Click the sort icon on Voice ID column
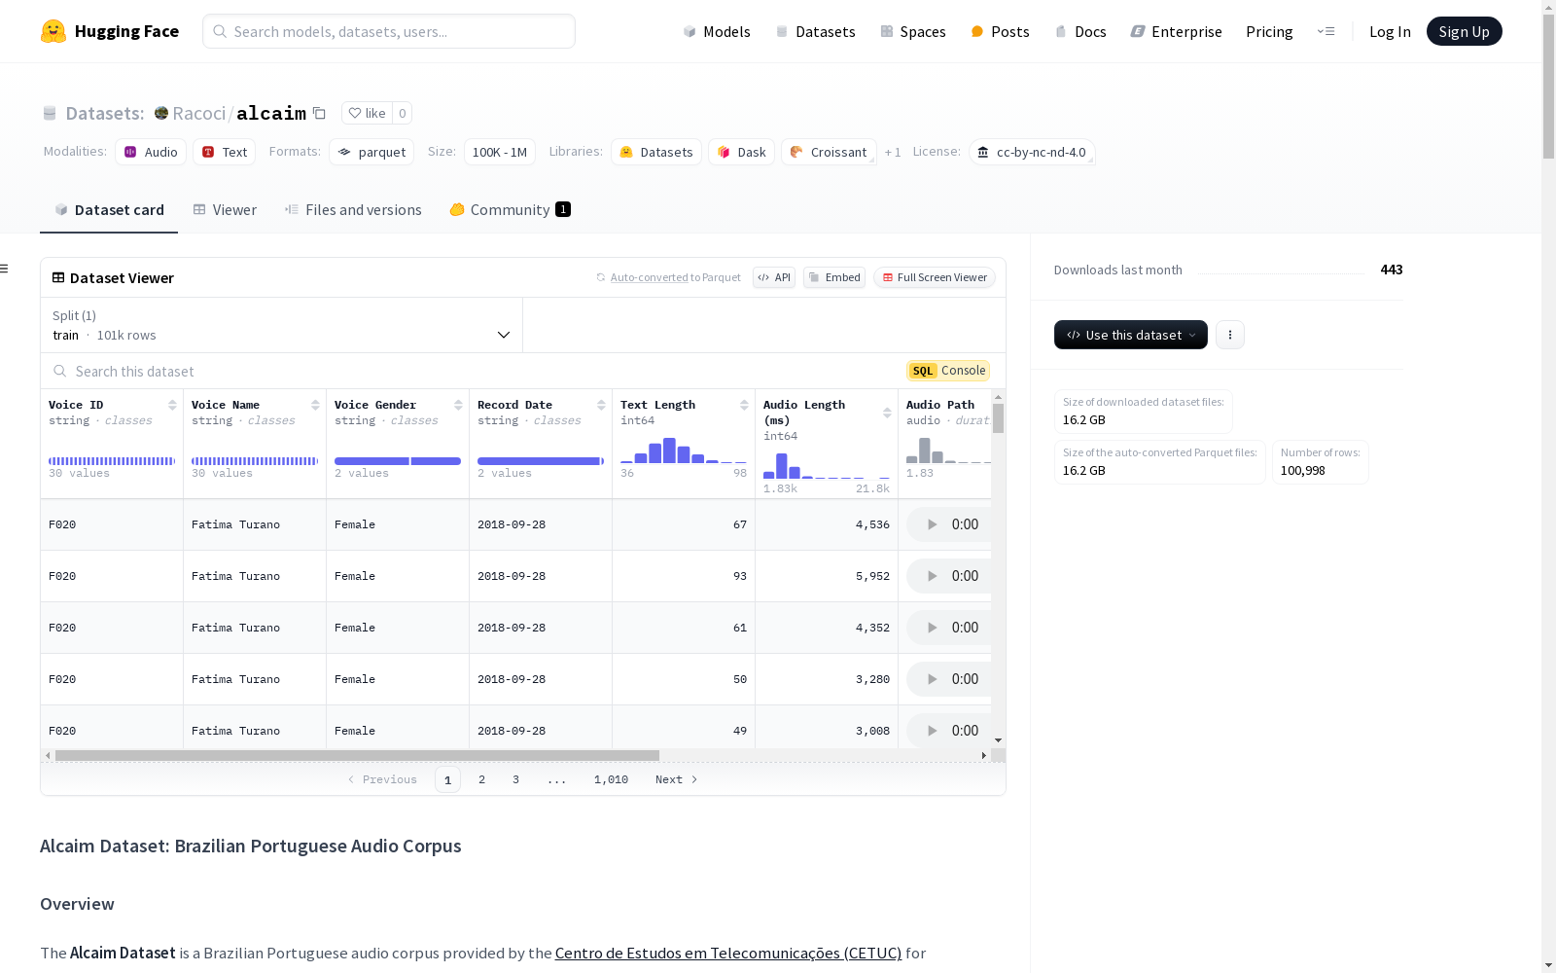This screenshot has width=1556, height=973. tap(172, 405)
